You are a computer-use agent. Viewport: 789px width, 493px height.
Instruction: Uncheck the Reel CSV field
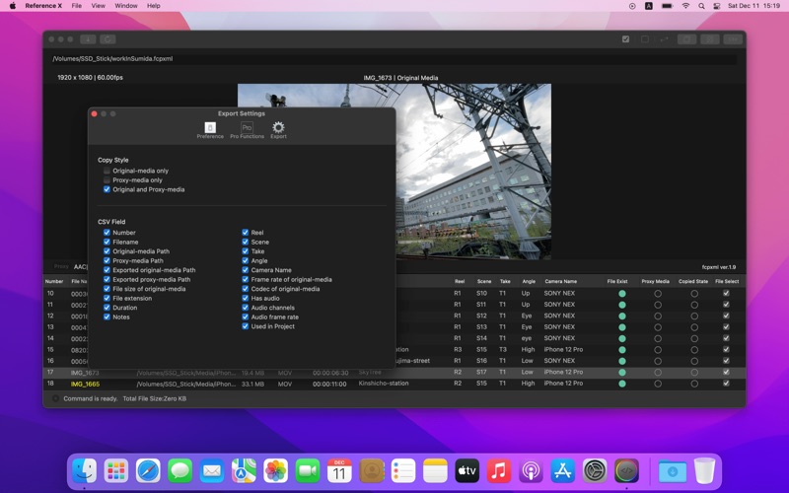tap(245, 233)
